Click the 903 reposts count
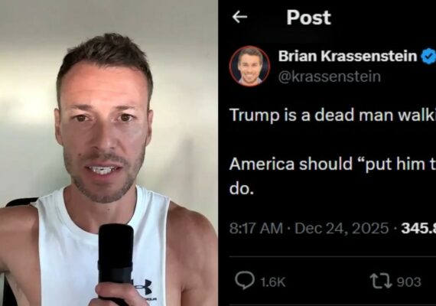The height and width of the screenshot is (306, 436). click(409, 282)
